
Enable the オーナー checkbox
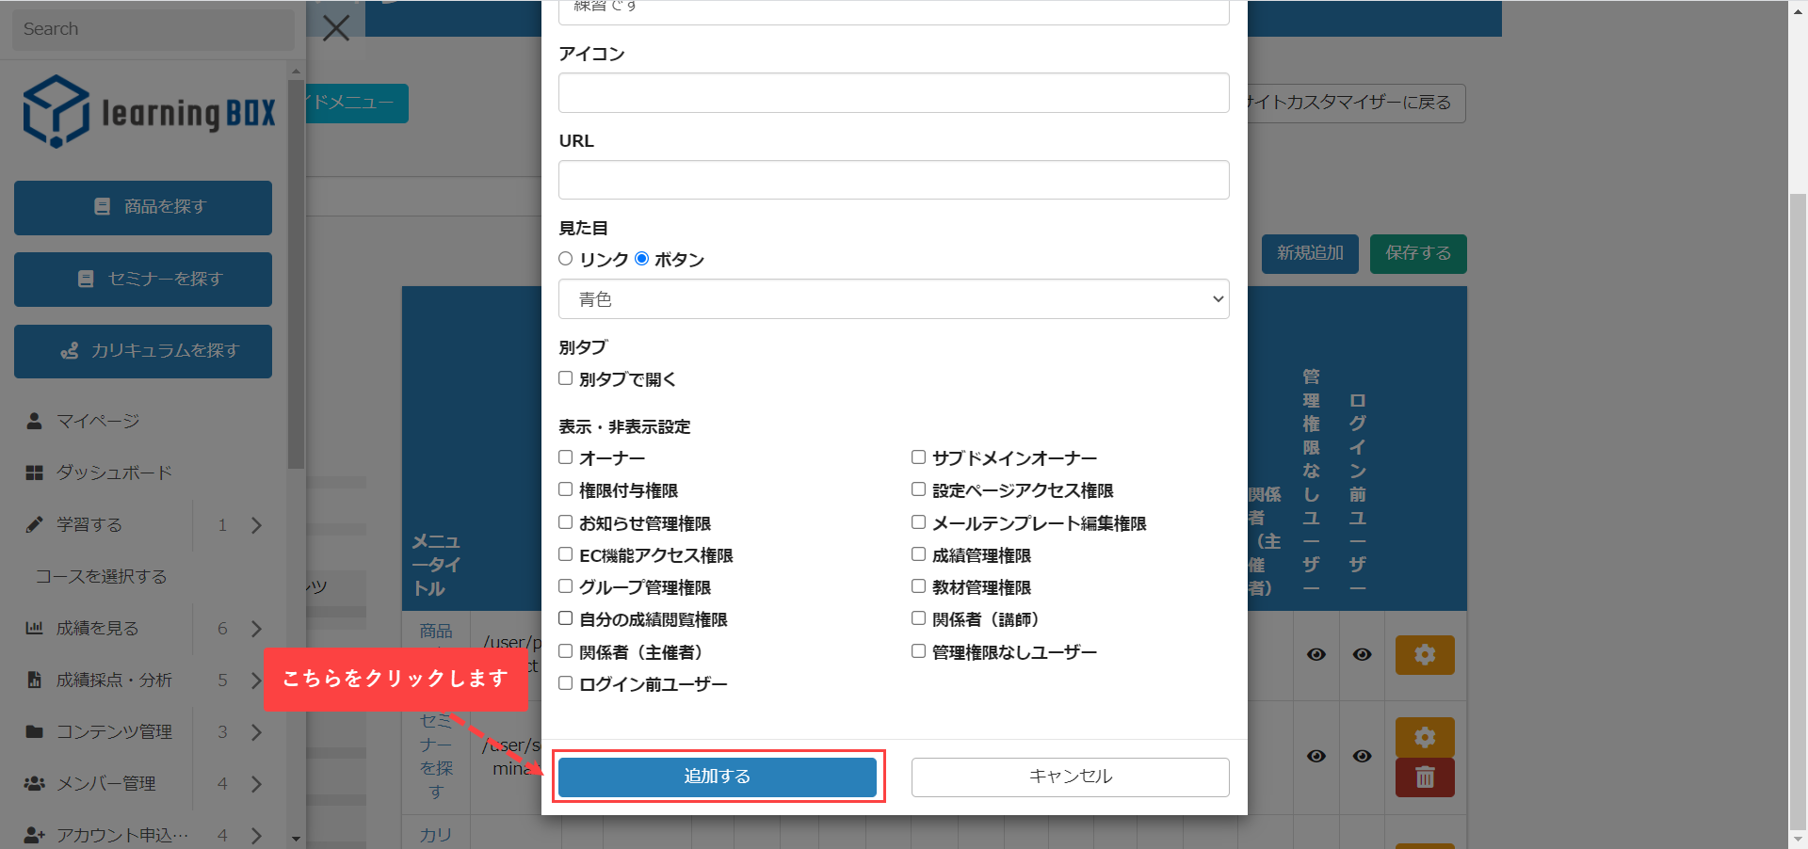[x=566, y=457]
